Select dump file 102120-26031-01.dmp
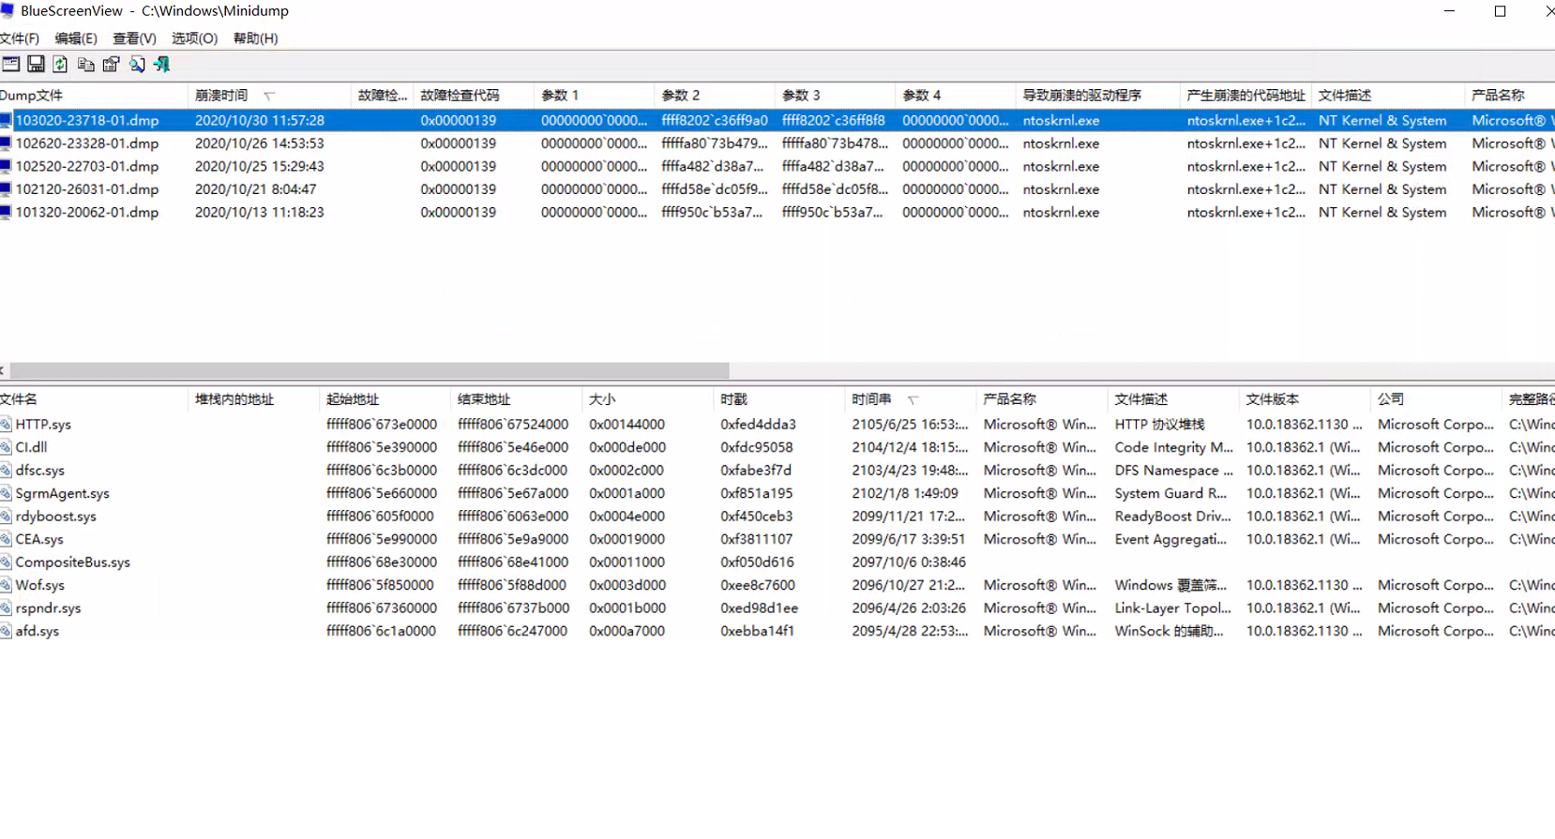 [x=87, y=189]
